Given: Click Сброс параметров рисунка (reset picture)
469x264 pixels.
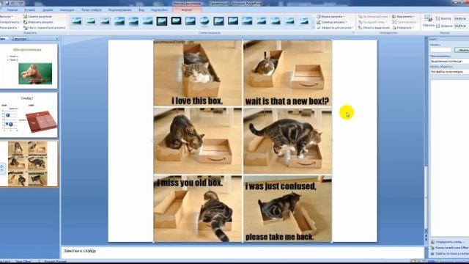Looking at the screenshot, I should coord(44,28).
